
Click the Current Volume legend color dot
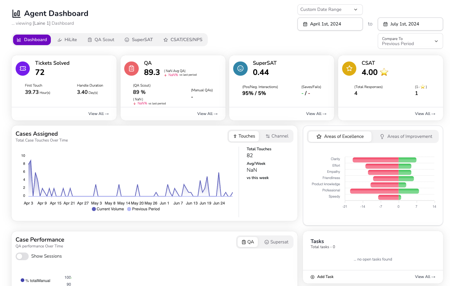pos(94,209)
